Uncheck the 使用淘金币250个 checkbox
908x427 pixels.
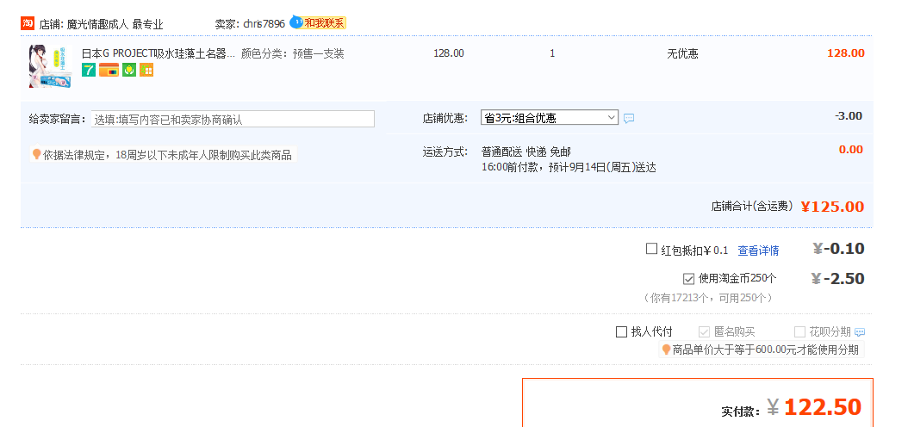coord(688,279)
